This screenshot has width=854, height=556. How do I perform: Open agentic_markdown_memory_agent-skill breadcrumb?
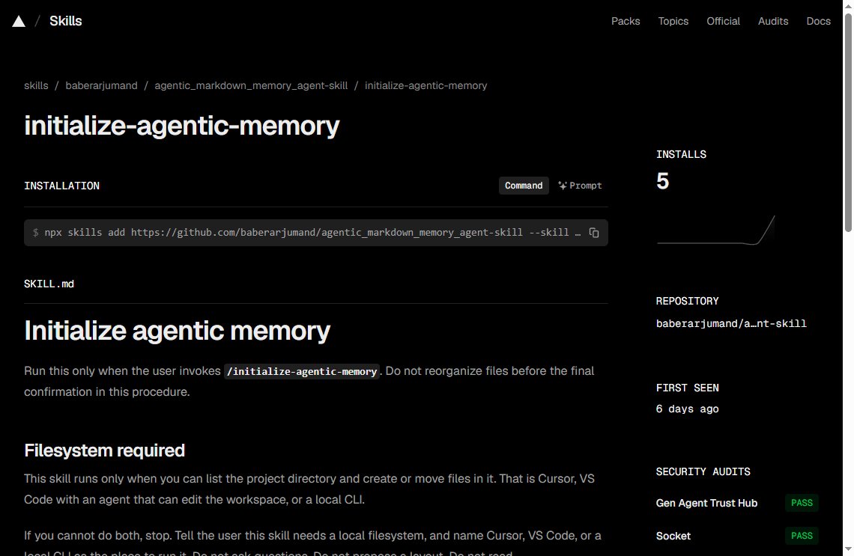point(251,85)
